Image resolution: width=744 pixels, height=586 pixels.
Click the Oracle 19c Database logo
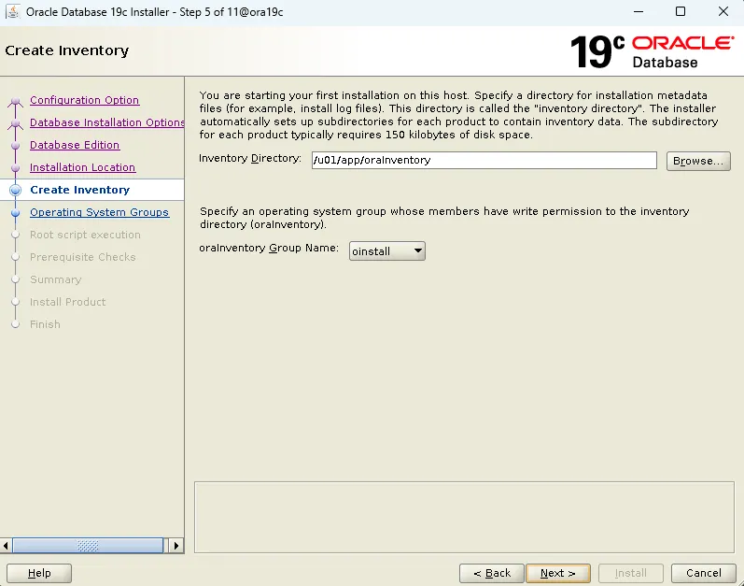tap(652, 51)
